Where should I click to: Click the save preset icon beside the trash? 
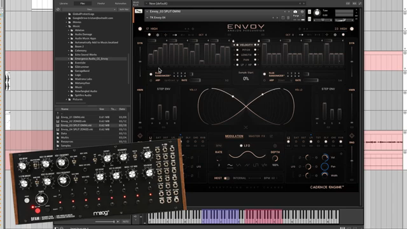283,18
